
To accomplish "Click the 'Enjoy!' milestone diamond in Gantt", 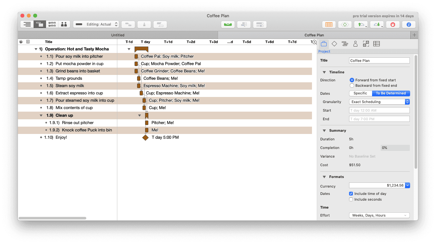I will pos(145,137).
